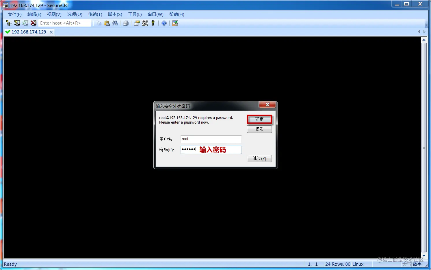Open Session Options toolbar icon
The width and height of the screenshot is (431, 270).
coord(137,23)
